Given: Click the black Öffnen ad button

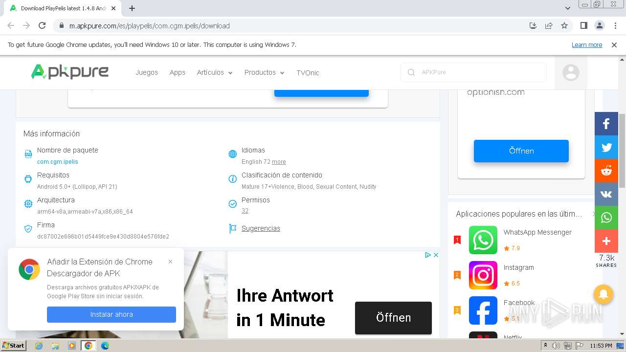Looking at the screenshot, I should (x=393, y=318).
